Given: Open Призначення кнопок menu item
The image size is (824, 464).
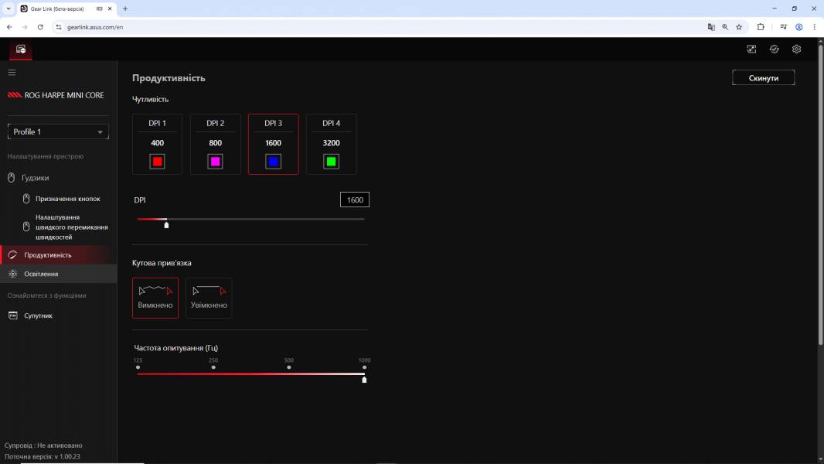Looking at the screenshot, I should click(67, 199).
